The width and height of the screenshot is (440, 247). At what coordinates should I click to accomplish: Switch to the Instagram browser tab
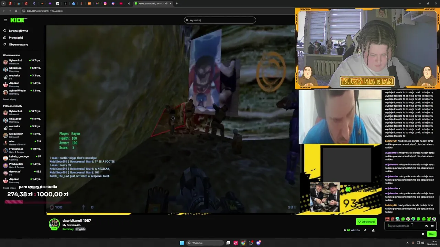(105, 3)
